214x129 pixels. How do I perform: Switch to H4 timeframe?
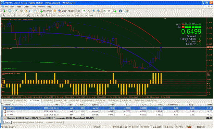pos(77,15)
